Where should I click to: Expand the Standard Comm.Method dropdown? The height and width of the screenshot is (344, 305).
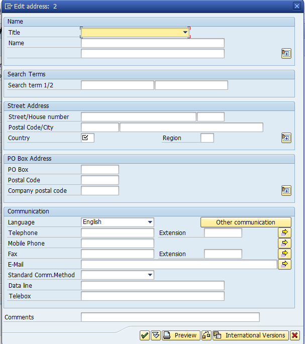click(150, 275)
